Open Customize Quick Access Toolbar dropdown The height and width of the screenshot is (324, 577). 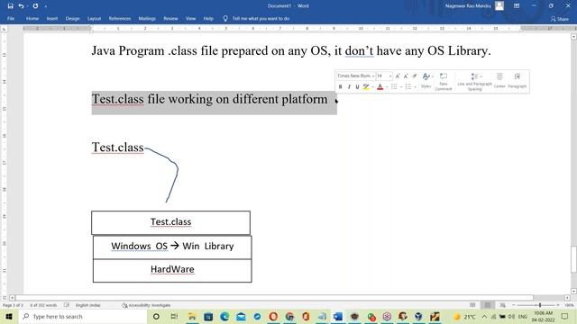tap(46, 6)
